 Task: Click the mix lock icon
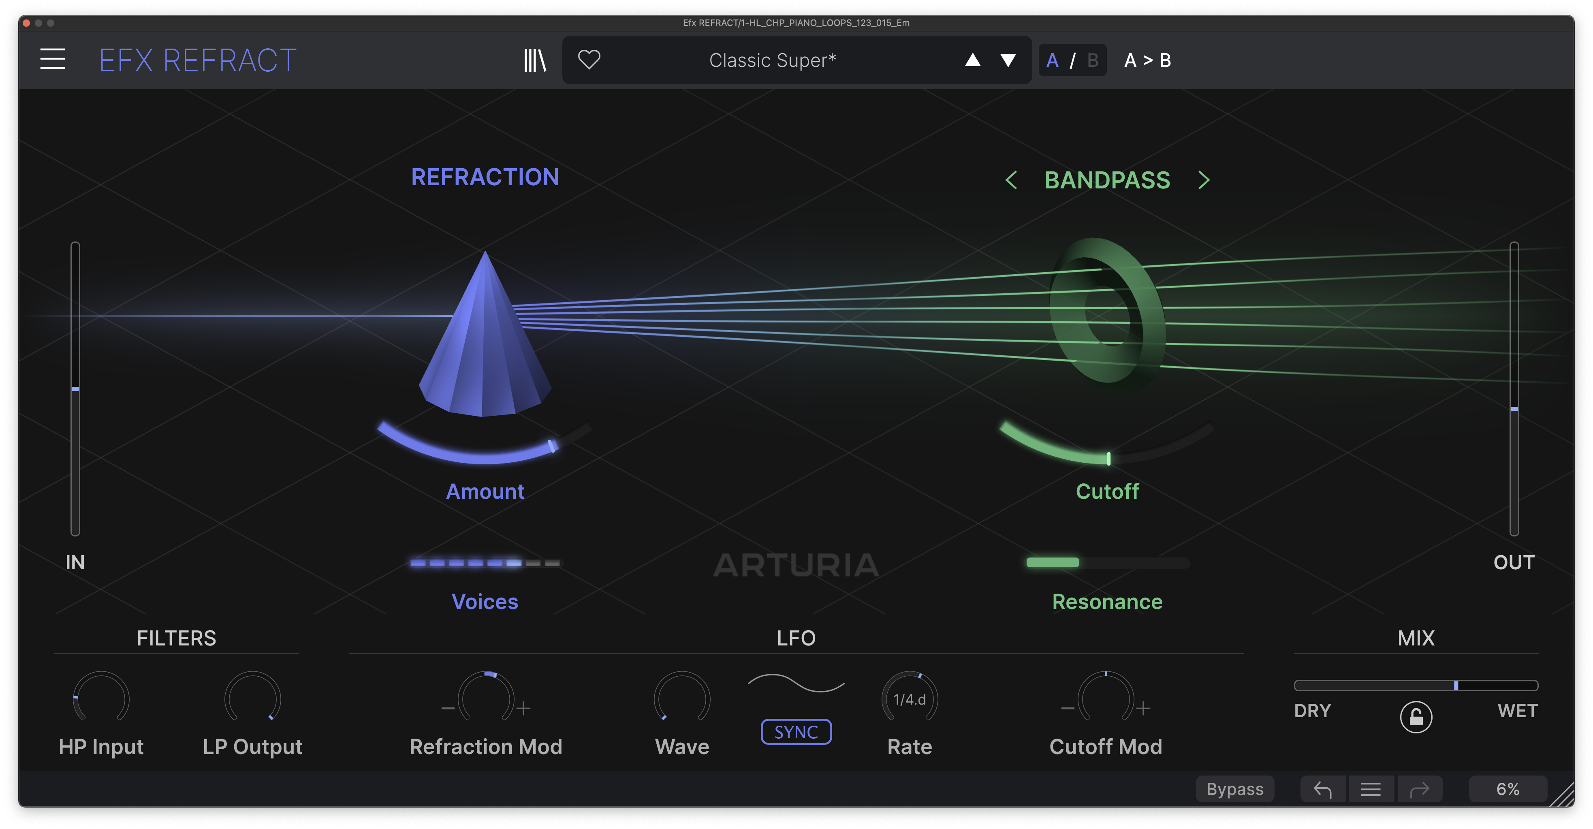pyautogui.click(x=1416, y=718)
